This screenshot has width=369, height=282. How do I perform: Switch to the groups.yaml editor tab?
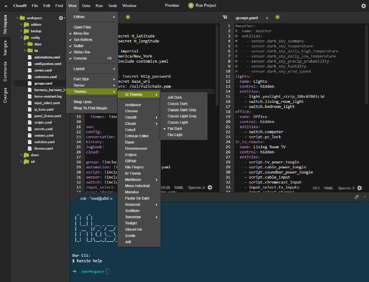[x=247, y=18]
